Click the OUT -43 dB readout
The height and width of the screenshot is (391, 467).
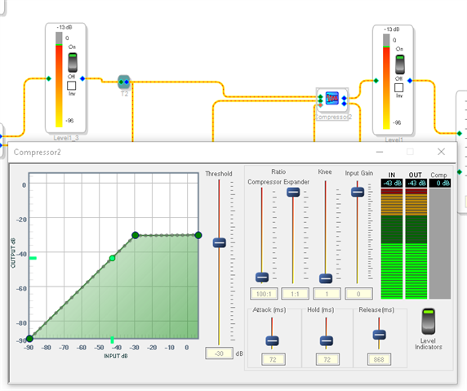click(x=416, y=183)
